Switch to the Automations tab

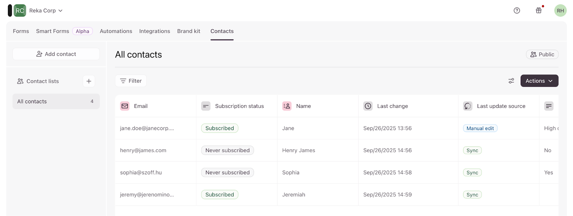[x=116, y=31]
